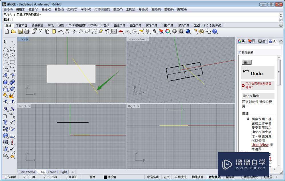285x181 pixels.
Task: Follow the UndoView link
Action: coord(260,145)
